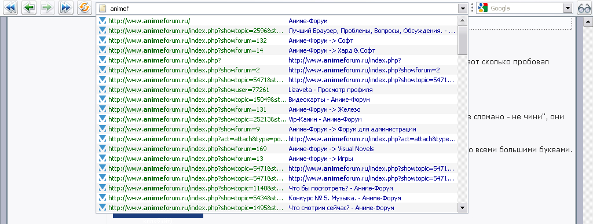Open "Что смотрим сейчас? - Аниме-Форум" suggestion

click(277, 208)
